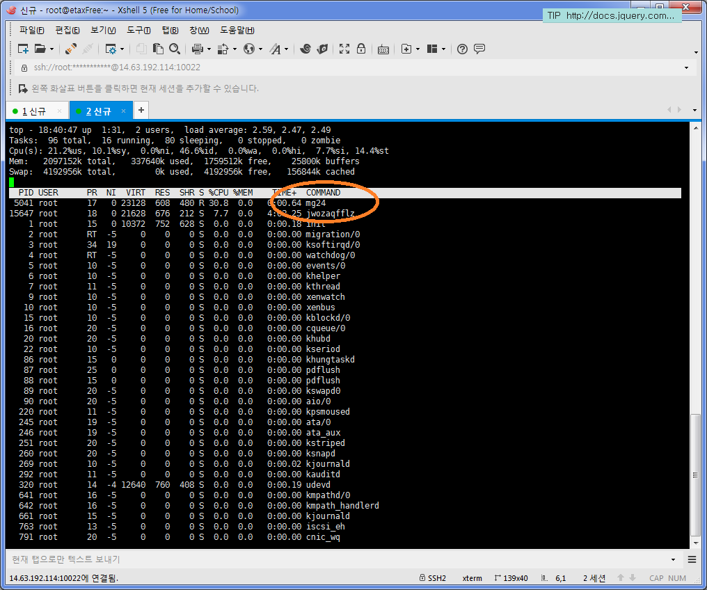Click the kjournald process on PID 269

click(x=328, y=464)
